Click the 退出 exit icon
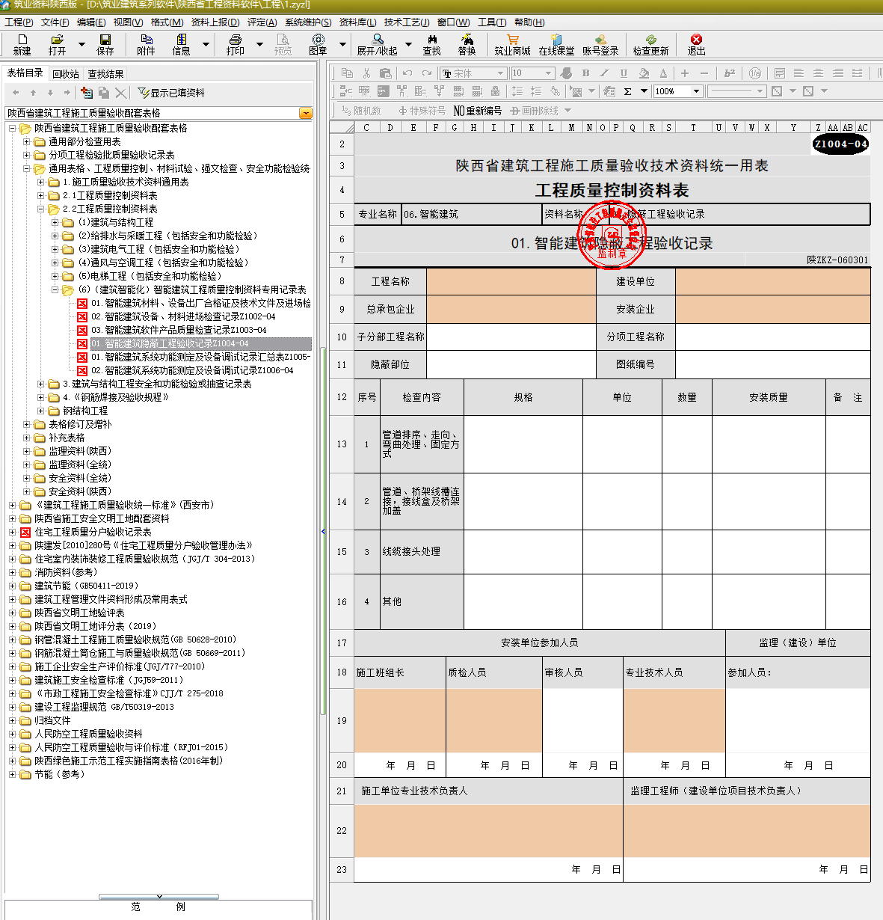This screenshot has height=920, width=883. click(x=696, y=44)
